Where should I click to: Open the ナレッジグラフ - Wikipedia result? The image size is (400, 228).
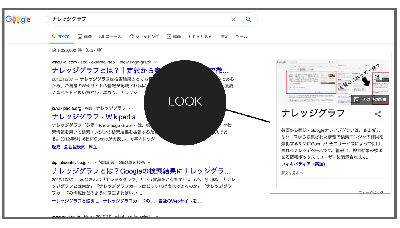point(94,117)
